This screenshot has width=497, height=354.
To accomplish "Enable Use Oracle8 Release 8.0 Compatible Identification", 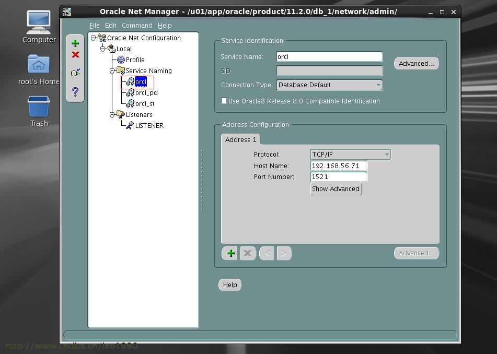I will (224, 101).
